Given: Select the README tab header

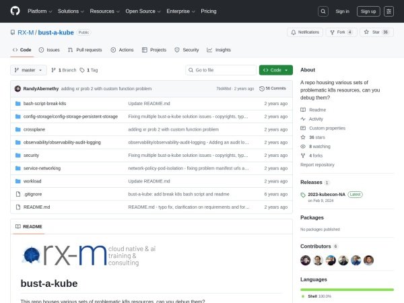Looking at the screenshot, I should [28, 226].
